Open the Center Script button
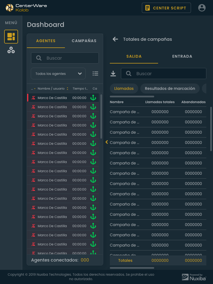Screen dimensions: 213x284 coord(166,8)
